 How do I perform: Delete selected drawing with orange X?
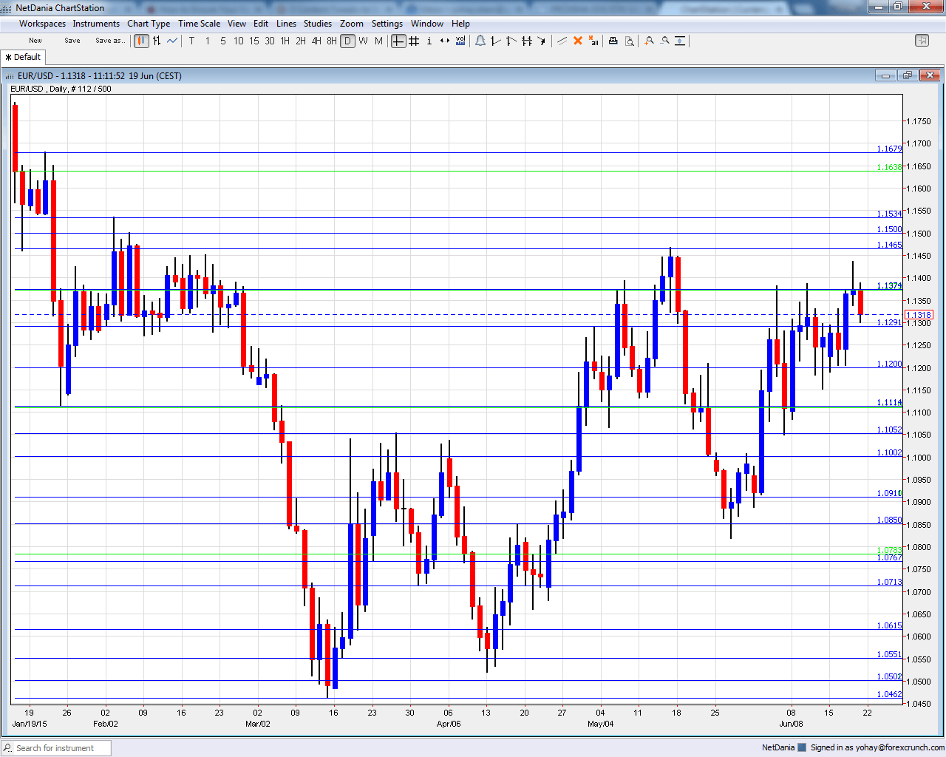tap(578, 41)
